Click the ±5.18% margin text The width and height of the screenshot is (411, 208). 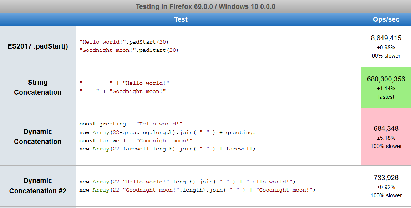point(386,138)
